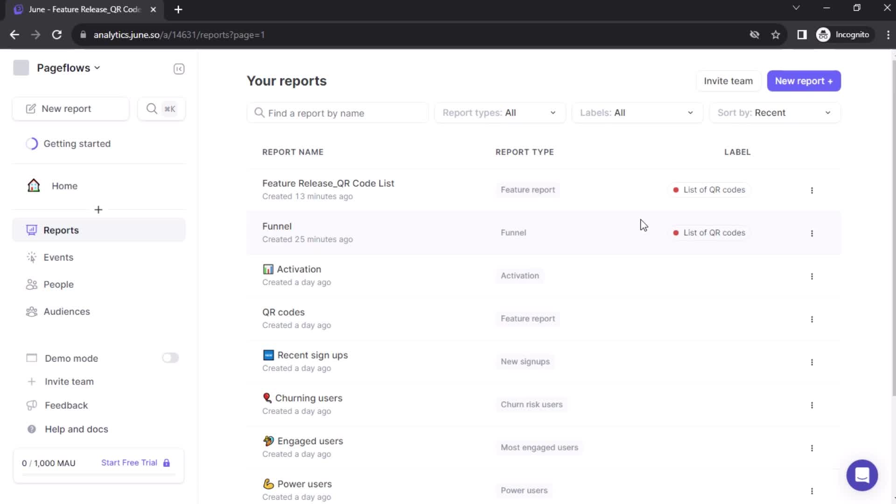Image resolution: width=896 pixels, height=504 pixels.
Task: Bookmark this page with the star icon
Action: [775, 35]
